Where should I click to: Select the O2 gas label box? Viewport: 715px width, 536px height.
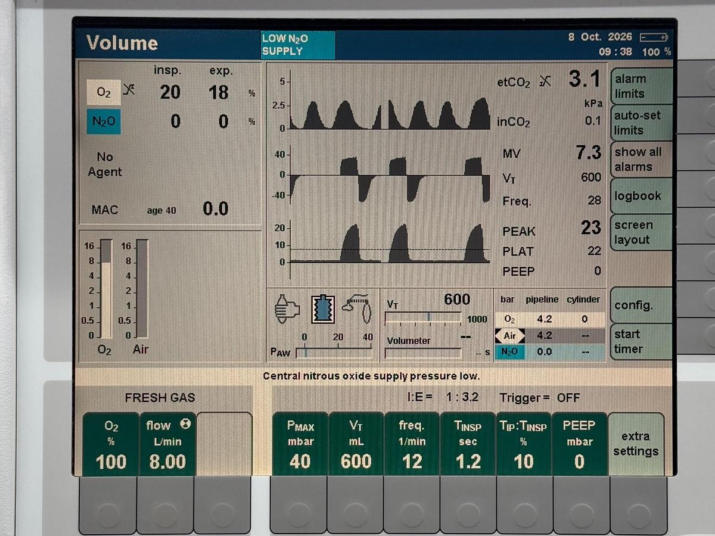click(104, 92)
